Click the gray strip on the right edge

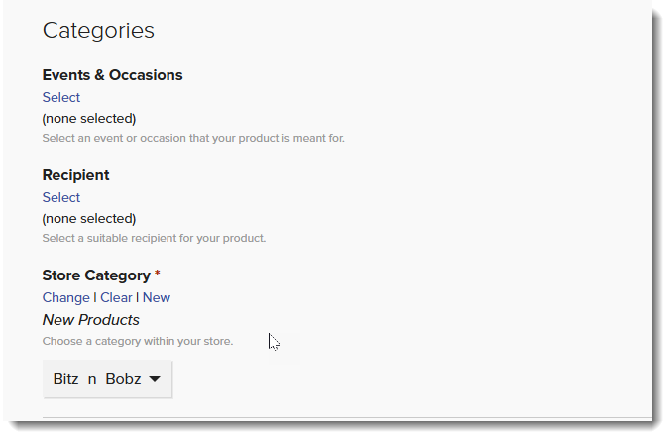tap(661, 198)
